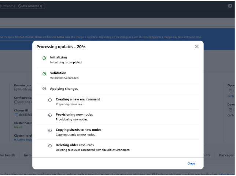Click the in-progress icon beside Creating a new environment
The height and width of the screenshot is (176, 236).
point(50,100)
